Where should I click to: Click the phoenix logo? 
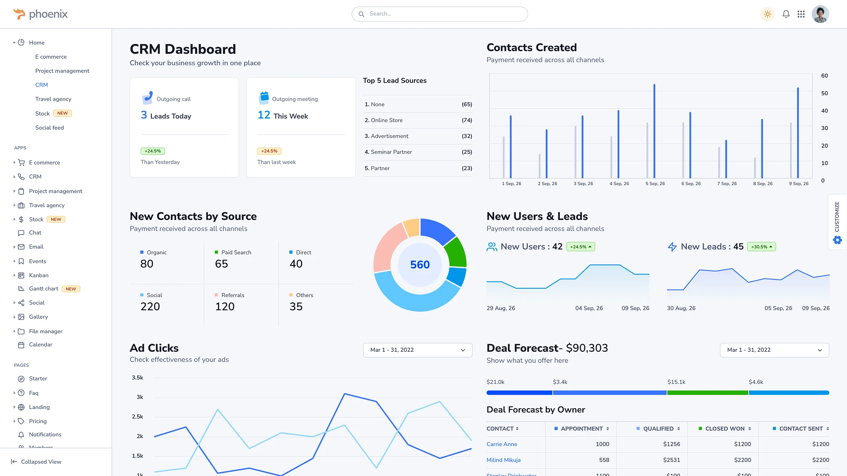point(41,14)
